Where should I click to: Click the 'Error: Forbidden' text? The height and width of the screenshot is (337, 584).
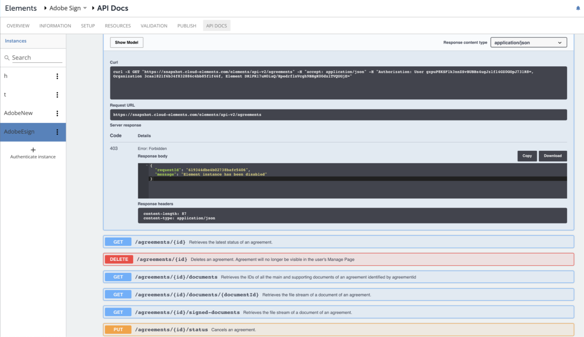tap(152, 148)
